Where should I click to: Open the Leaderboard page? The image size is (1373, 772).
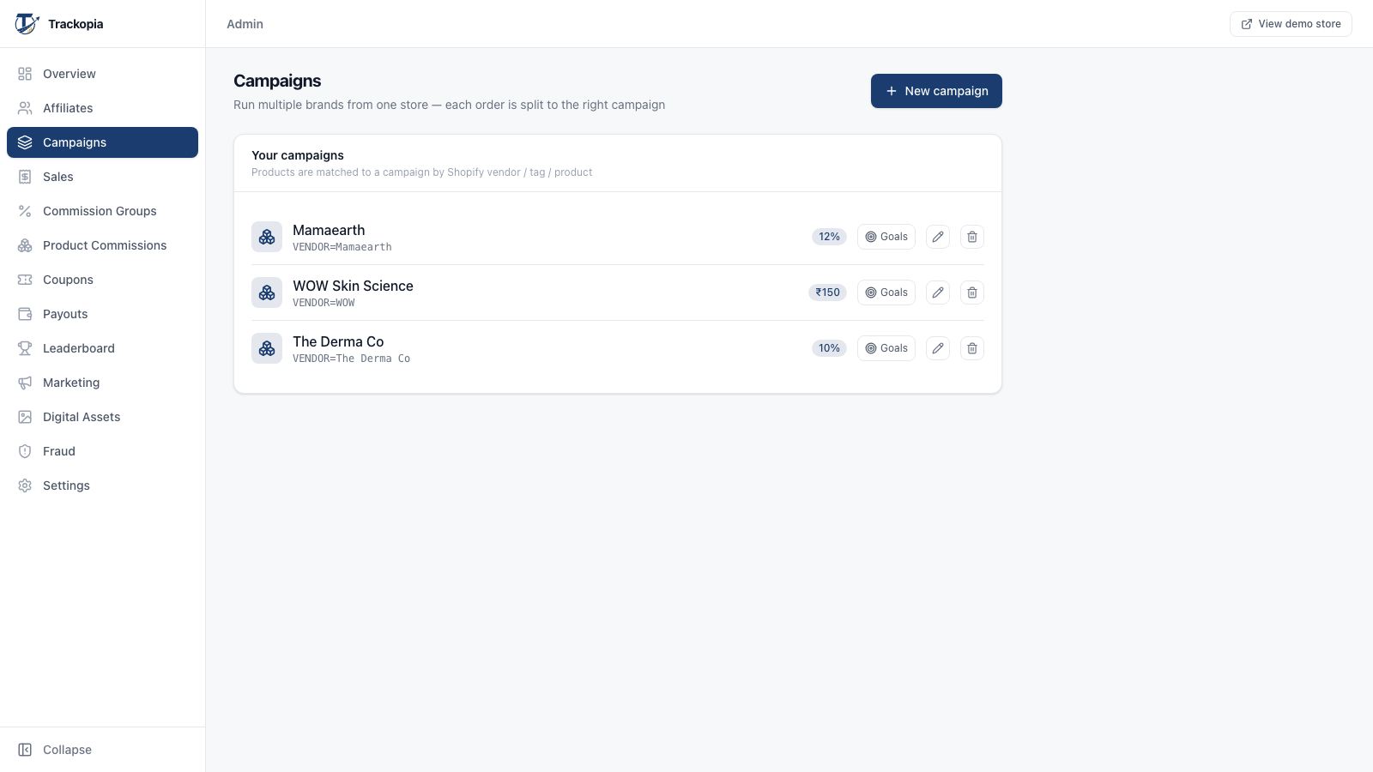click(x=102, y=348)
